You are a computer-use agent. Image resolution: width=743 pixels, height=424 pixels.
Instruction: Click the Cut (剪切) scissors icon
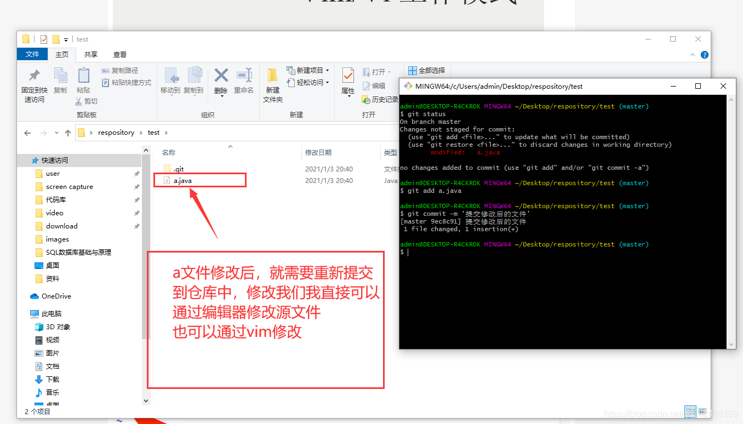pyautogui.click(x=79, y=101)
